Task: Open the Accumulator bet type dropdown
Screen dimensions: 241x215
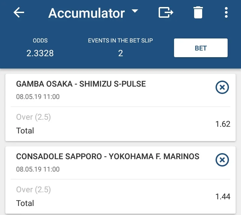Action: click(x=135, y=11)
